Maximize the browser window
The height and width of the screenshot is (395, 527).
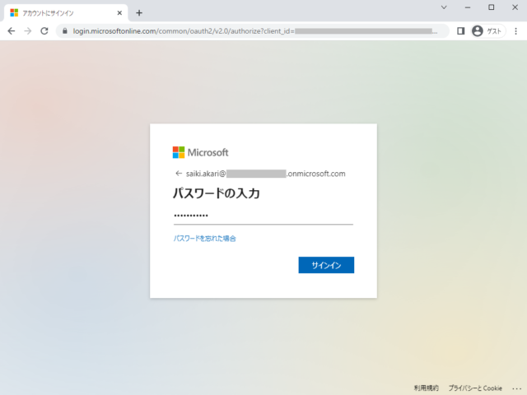pyautogui.click(x=491, y=7)
